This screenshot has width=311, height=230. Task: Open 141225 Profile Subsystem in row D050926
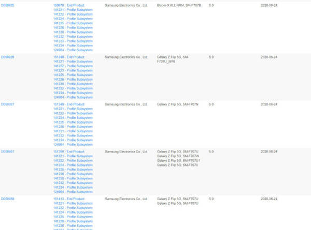point(73,75)
